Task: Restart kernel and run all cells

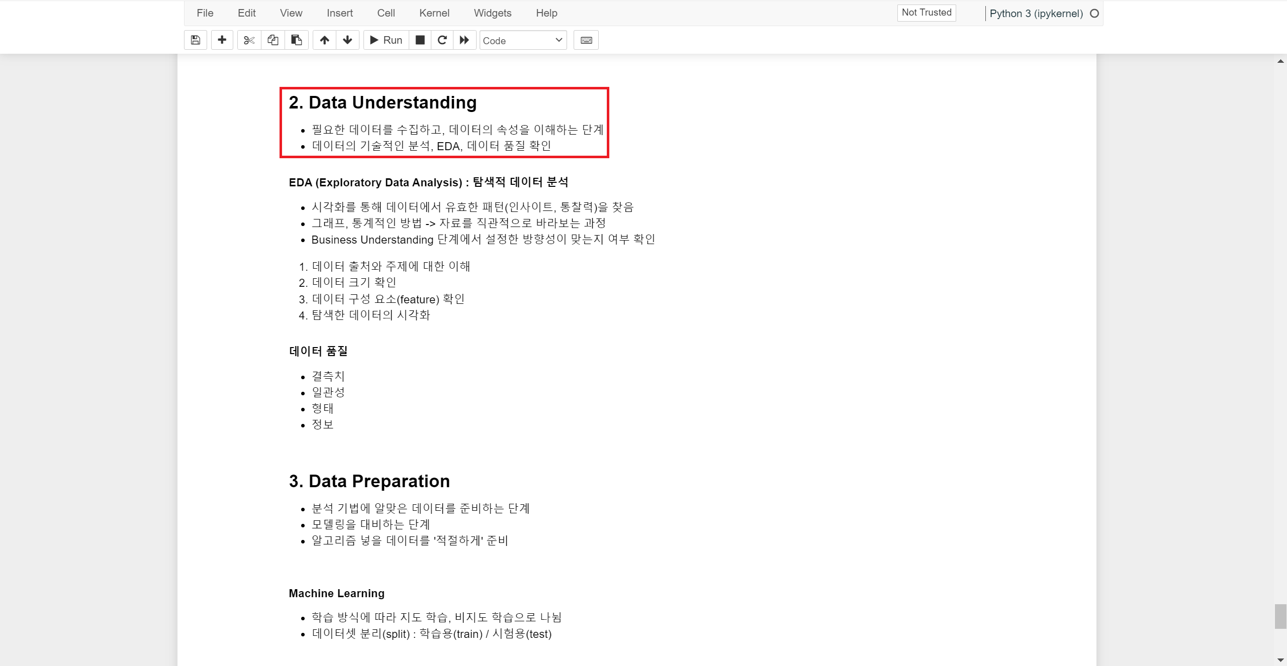Action: [465, 40]
